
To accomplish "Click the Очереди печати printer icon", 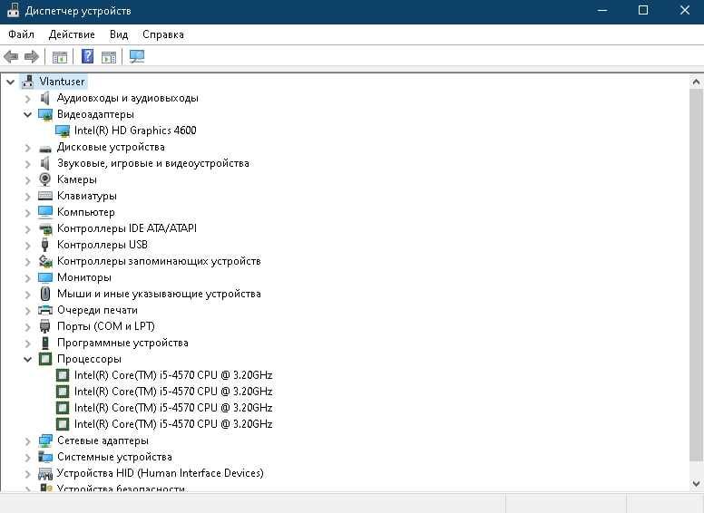I will 45,310.
